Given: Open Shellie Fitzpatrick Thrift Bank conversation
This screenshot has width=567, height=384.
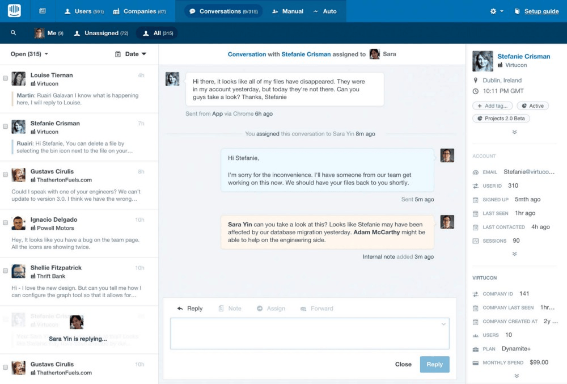Looking at the screenshot, I should pos(79,281).
